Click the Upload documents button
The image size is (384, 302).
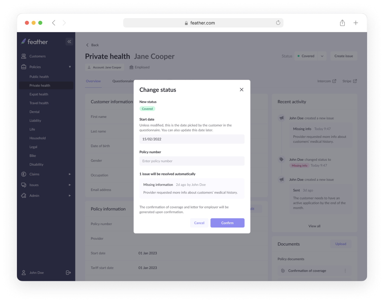coord(341,244)
